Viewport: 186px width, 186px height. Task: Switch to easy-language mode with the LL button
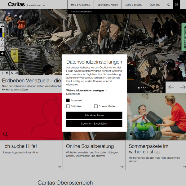pos(2,25)
